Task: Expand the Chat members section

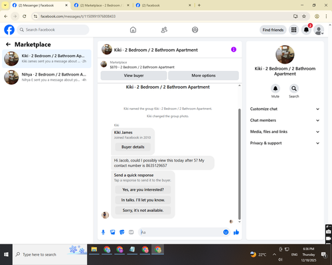Action: click(285, 121)
